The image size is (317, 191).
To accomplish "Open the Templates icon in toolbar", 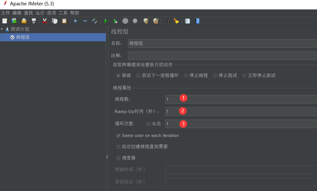I will (14, 21).
